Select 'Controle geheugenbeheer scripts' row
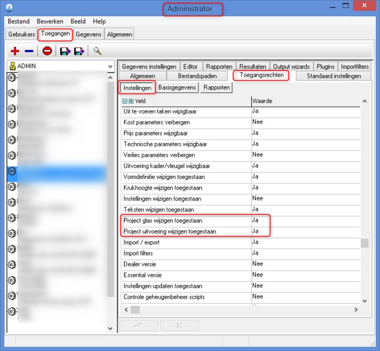This screenshot has width=380, height=351. click(x=241, y=297)
